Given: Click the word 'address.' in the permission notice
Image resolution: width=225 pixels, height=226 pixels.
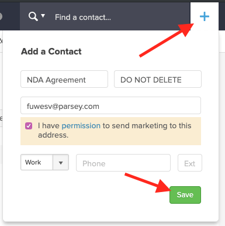Looking at the screenshot, I should click(53, 135).
